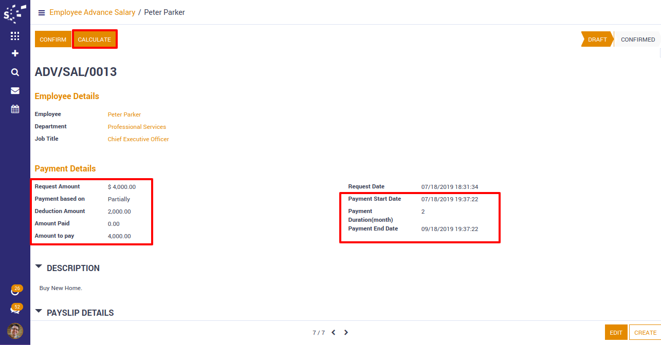Open the envelope messages icon
The width and height of the screenshot is (661, 345).
(x=15, y=91)
